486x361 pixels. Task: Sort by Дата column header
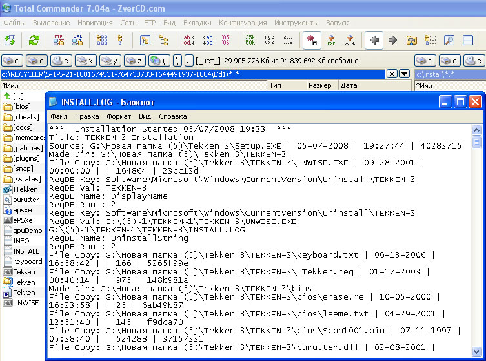click(x=375, y=85)
